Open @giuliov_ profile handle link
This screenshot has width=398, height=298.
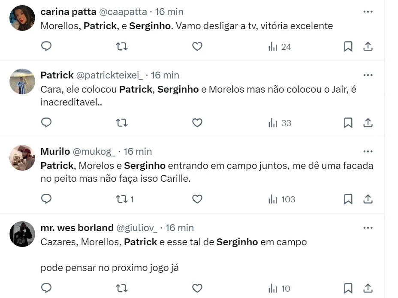coord(137,228)
